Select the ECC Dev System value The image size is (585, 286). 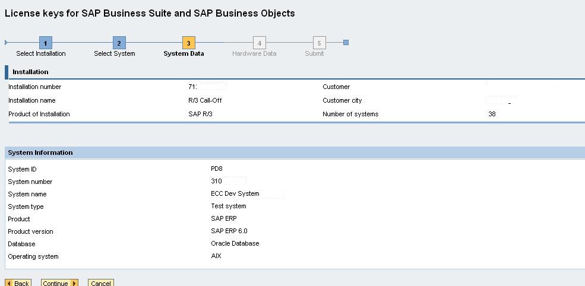click(x=235, y=194)
